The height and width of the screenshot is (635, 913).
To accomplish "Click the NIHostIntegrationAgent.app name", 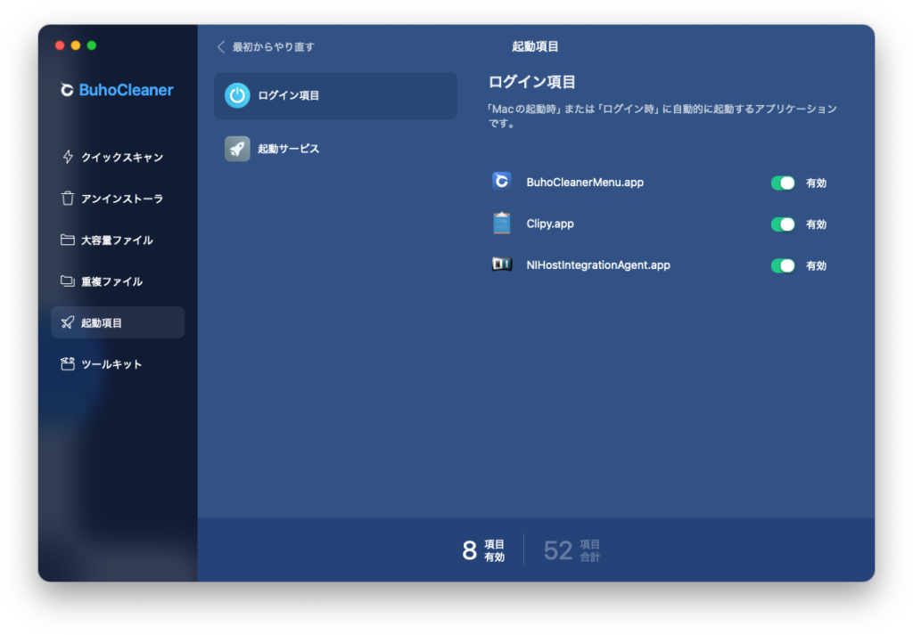I will coord(598,265).
